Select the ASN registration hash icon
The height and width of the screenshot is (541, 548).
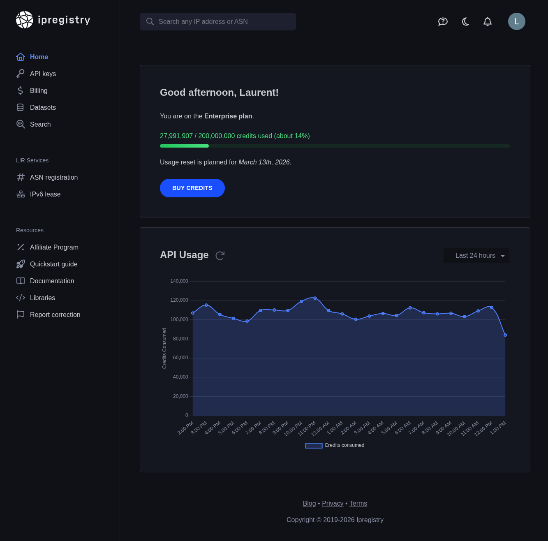[x=21, y=177]
